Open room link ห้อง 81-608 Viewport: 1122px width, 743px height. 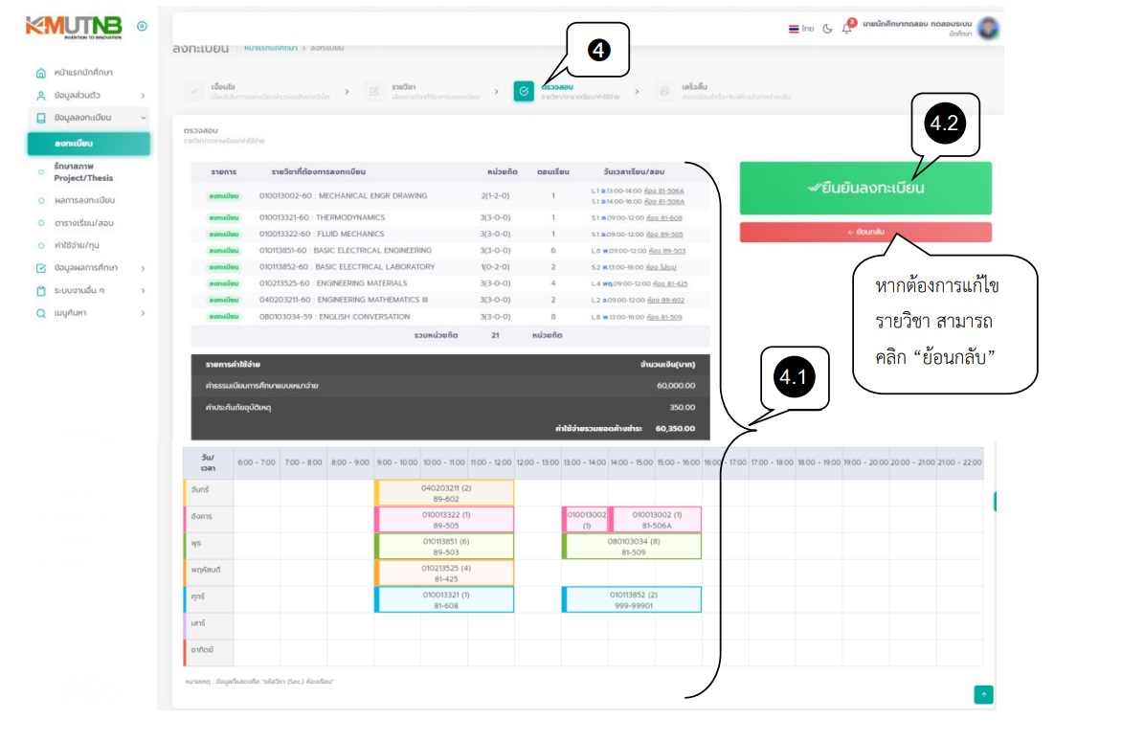664,217
